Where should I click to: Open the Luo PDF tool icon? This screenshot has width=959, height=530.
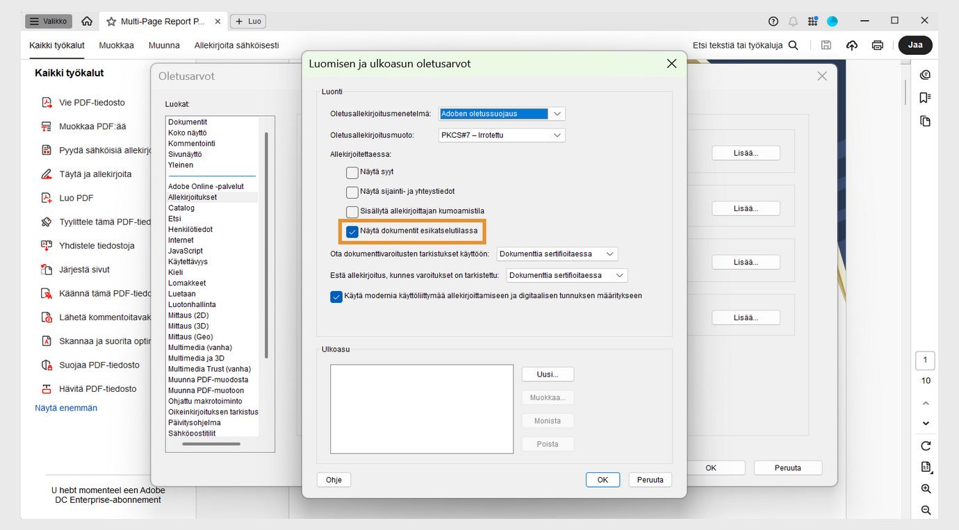coord(47,198)
